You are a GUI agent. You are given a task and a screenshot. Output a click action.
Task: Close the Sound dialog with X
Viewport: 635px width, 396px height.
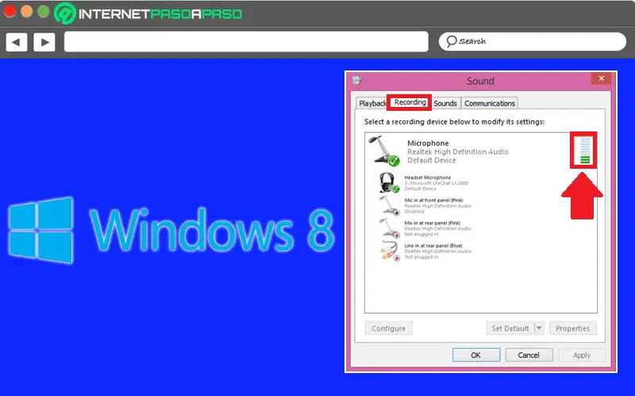pos(602,78)
